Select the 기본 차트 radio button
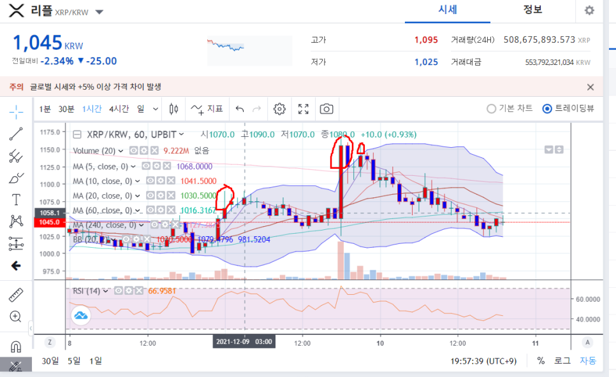The height and width of the screenshot is (377, 616). click(x=492, y=109)
